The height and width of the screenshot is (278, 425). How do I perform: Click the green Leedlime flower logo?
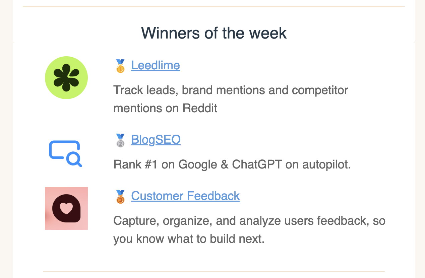(x=66, y=78)
